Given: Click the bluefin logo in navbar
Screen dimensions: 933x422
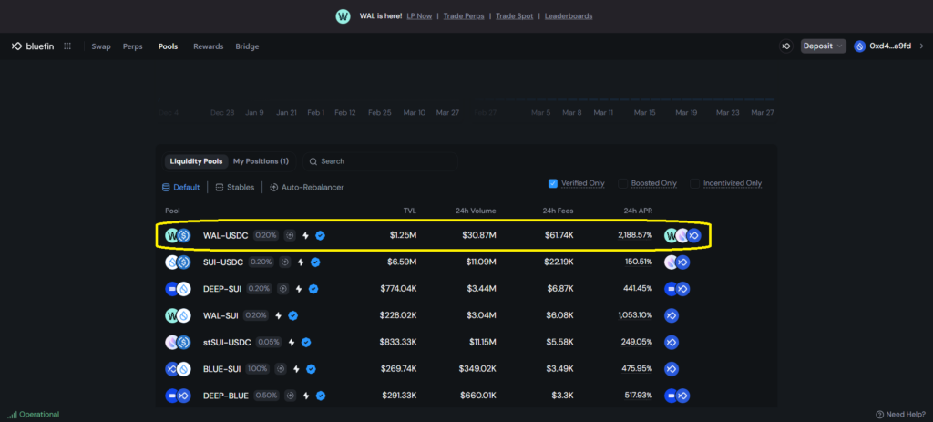Looking at the screenshot, I should pos(34,46).
